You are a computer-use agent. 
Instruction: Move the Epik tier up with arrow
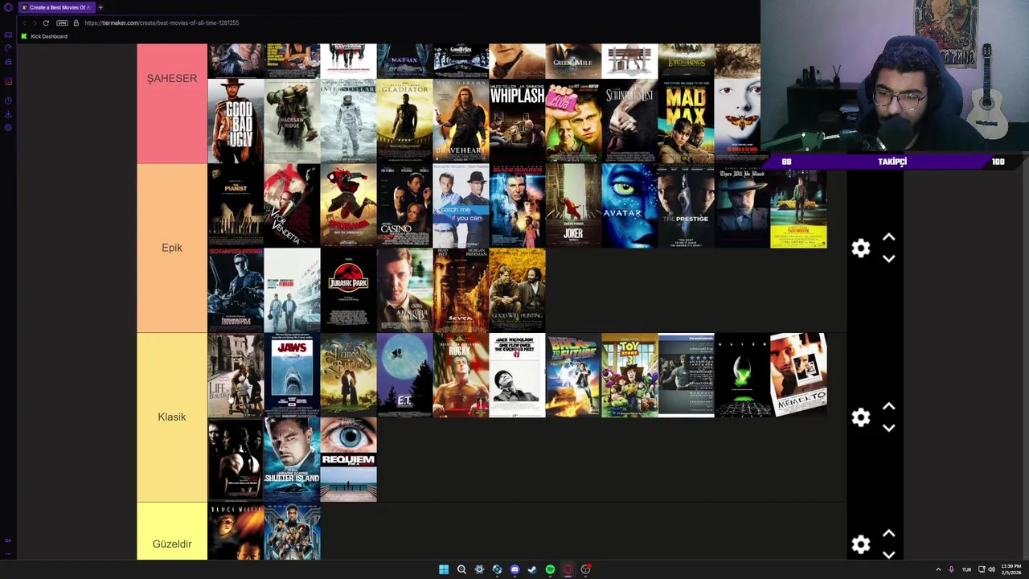888,238
